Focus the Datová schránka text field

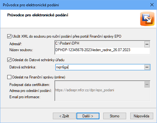[x=100, y=67]
